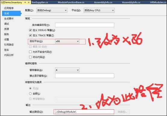The width and height of the screenshot is (167, 116).
Task: Toggle 定义 DEBUG 常量 checkbox
Action: pos(30,30)
